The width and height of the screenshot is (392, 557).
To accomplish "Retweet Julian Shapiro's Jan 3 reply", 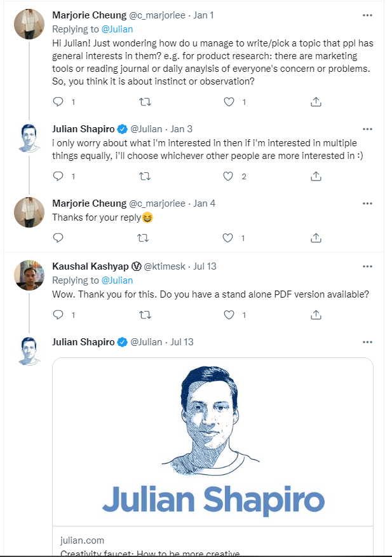I will [x=144, y=176].
